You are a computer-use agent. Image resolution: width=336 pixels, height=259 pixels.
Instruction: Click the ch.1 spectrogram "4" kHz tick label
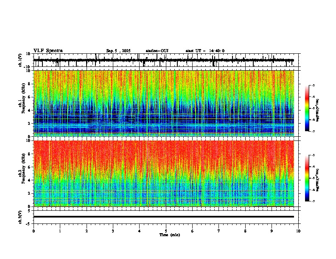(x=29, y=110)
